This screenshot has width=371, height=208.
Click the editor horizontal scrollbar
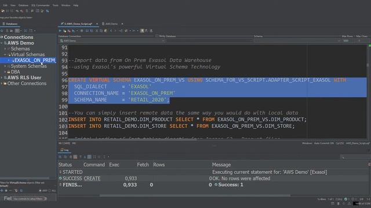(133, 139)
